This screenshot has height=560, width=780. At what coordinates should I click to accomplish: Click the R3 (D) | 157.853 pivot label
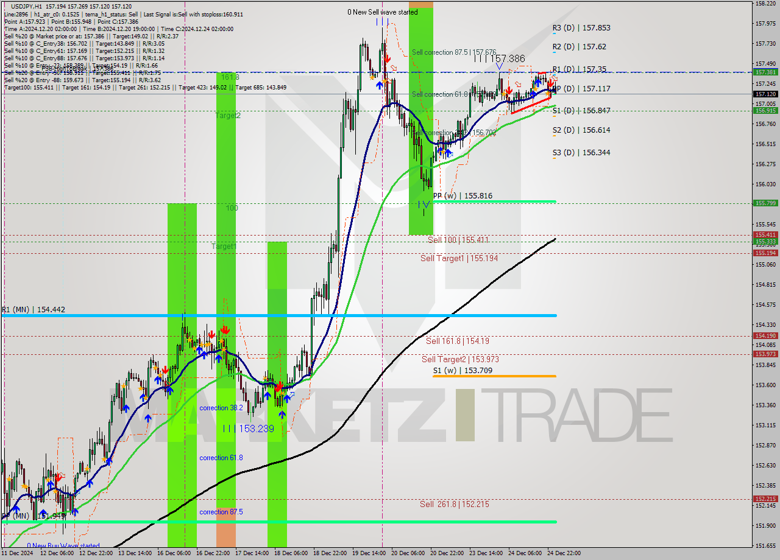(x=581, y=28)
